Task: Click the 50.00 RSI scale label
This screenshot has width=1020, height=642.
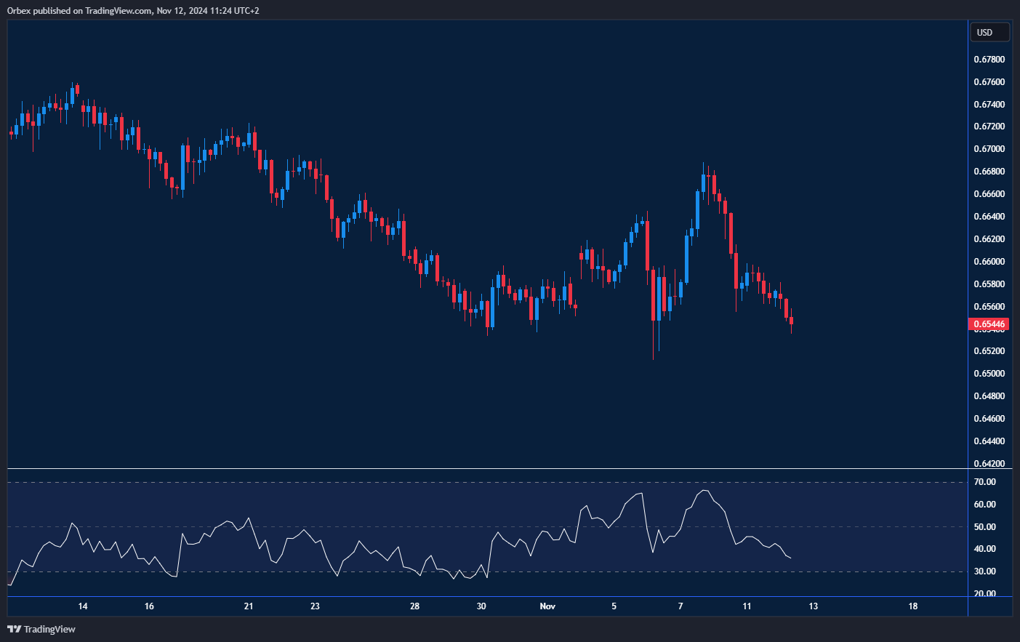Action: click(x=985, y=527)
